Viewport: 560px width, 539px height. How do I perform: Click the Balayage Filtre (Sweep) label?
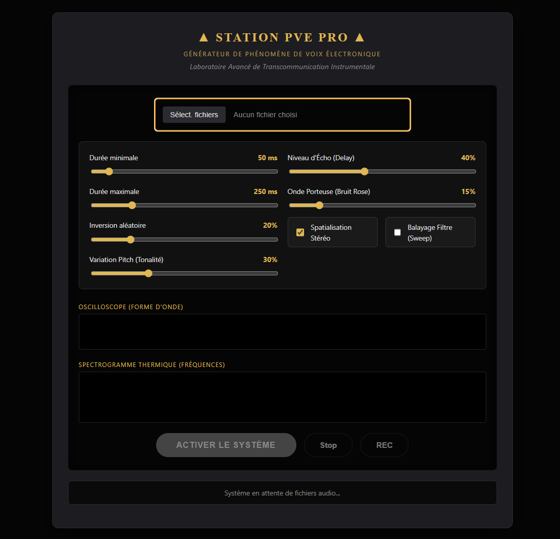[x=430, y=232]
